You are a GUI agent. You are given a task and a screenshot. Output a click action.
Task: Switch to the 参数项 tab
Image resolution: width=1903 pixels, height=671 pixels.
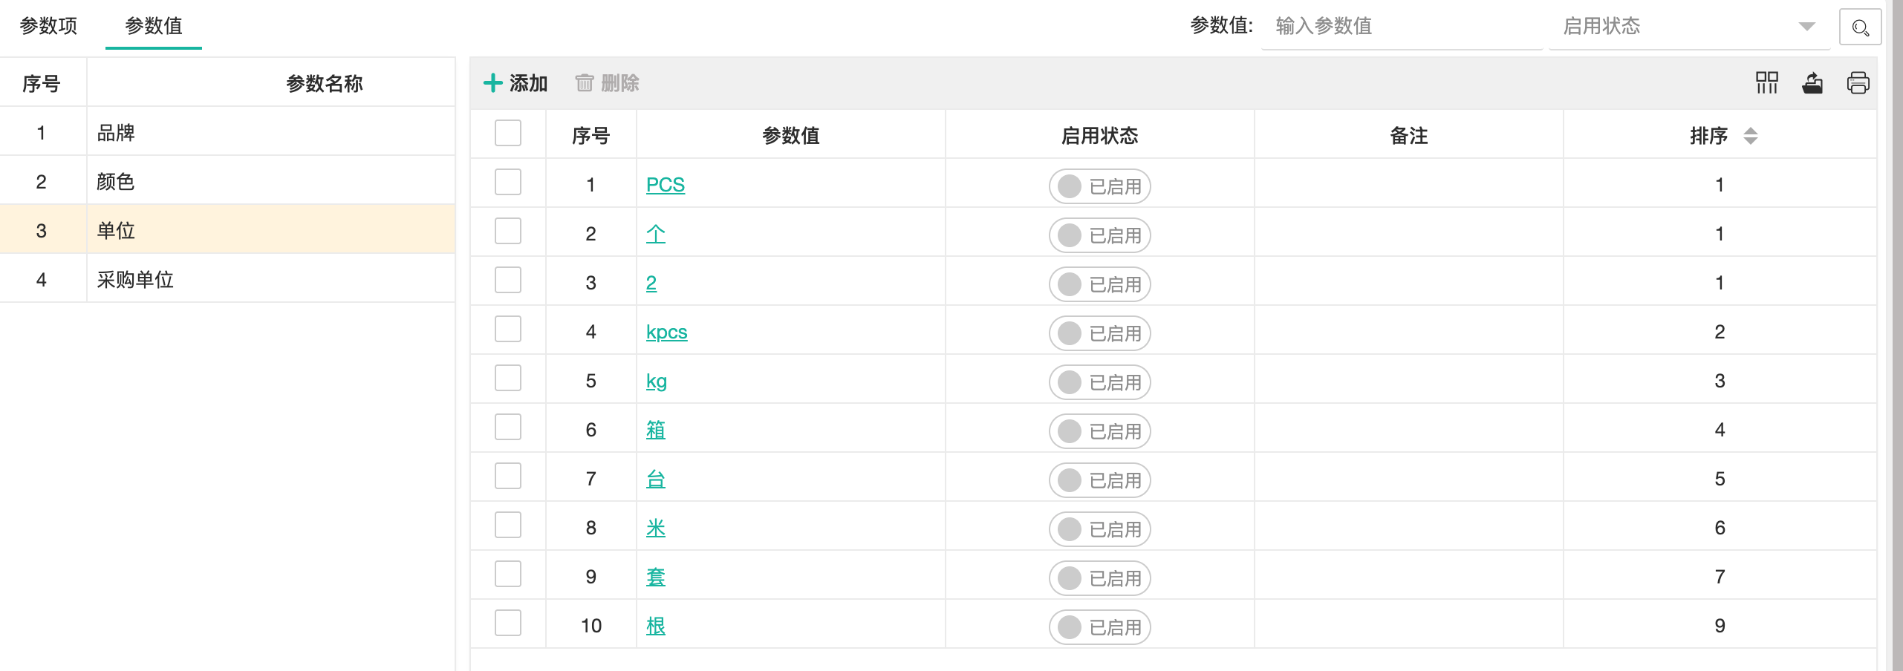click(x=48, y=26)
